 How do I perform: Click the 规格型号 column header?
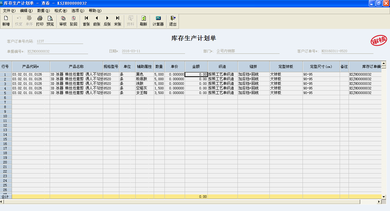tap(111, 66)
